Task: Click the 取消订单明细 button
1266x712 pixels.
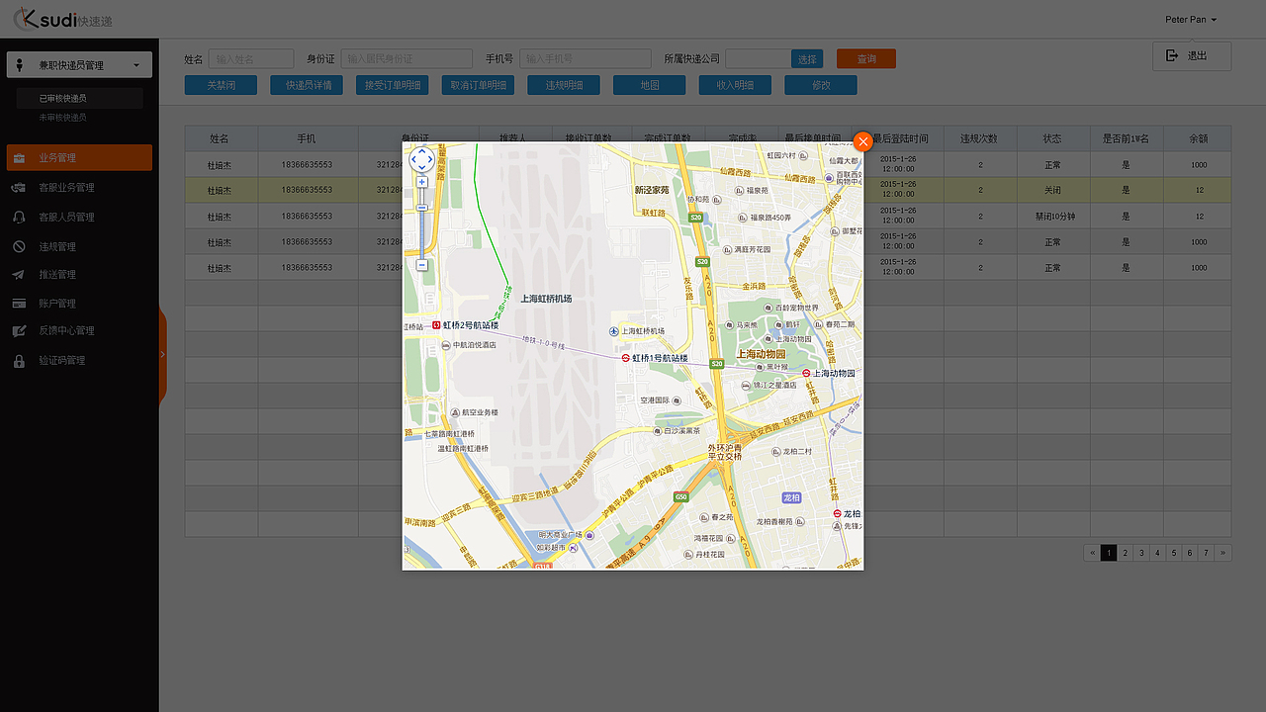Action: pos(478,85)
